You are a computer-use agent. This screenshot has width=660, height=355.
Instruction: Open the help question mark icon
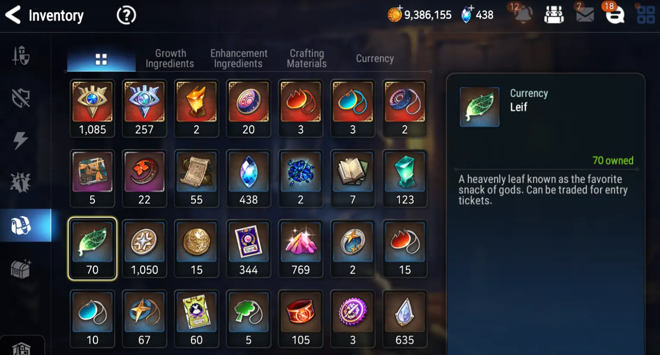pos(126,16)
